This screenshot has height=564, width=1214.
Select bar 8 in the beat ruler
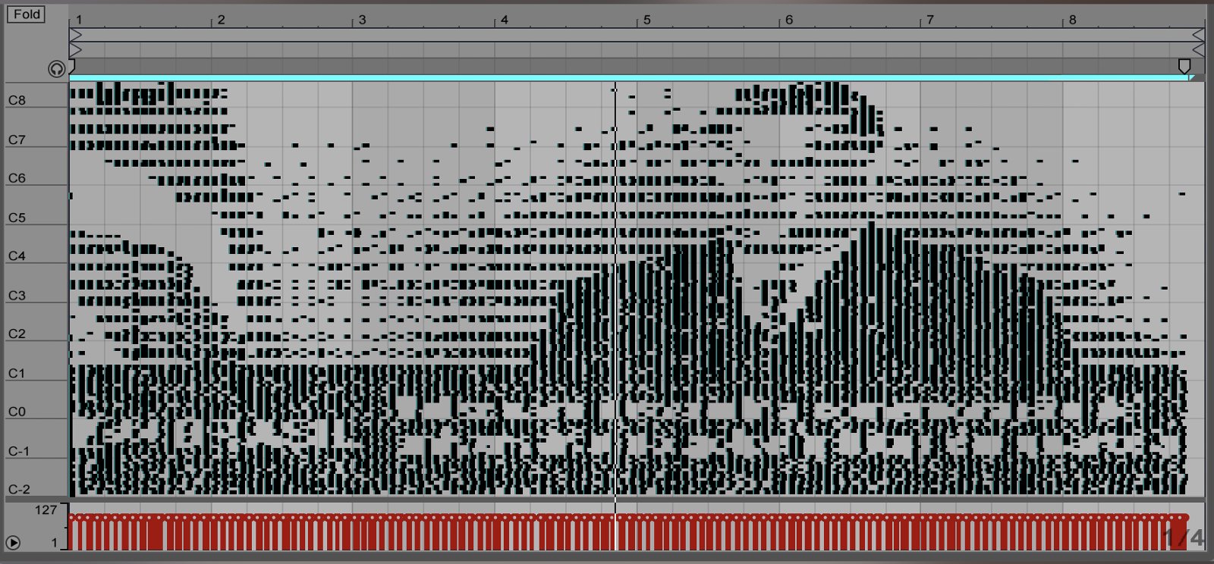[1072, 19]
